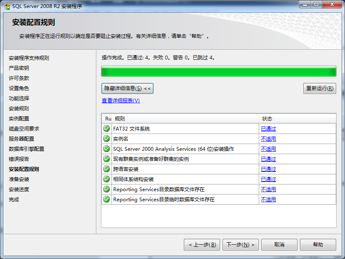Click check icon for Reporting Services目录数据库文件存在
The width and height of the screenshot is (345, 259).
[x=106, y=189]
